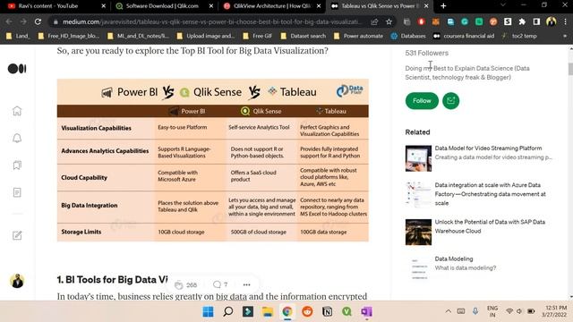Viewport: 573px width, 322px height.
Task: Open Notion from taskbar
Action: pos(327,312)
